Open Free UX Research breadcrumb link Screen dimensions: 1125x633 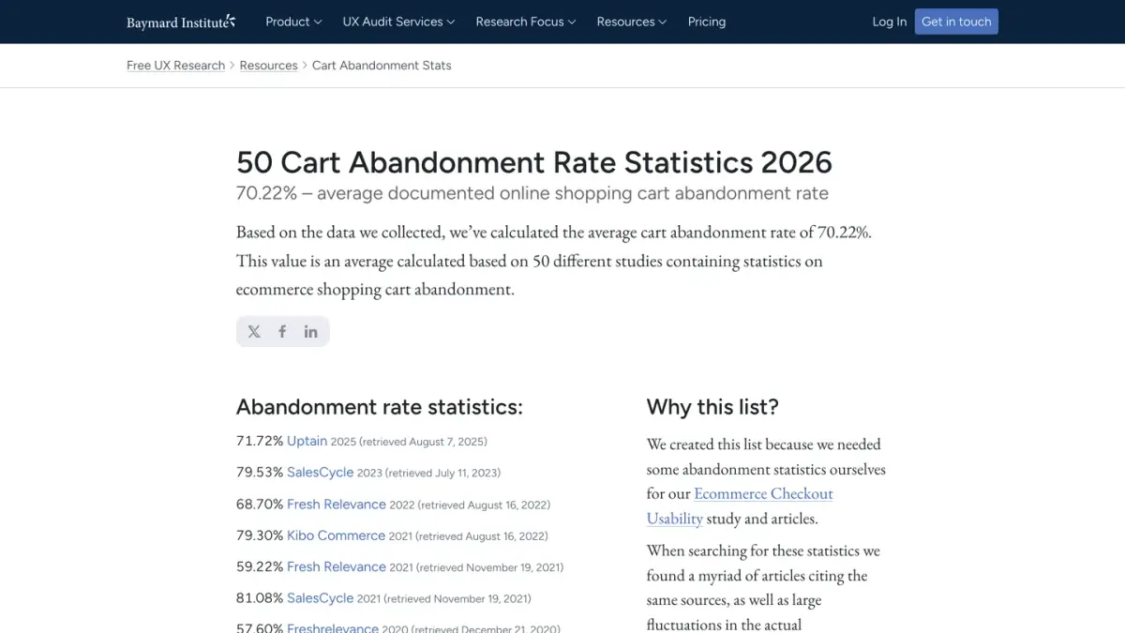click(175, 66)
